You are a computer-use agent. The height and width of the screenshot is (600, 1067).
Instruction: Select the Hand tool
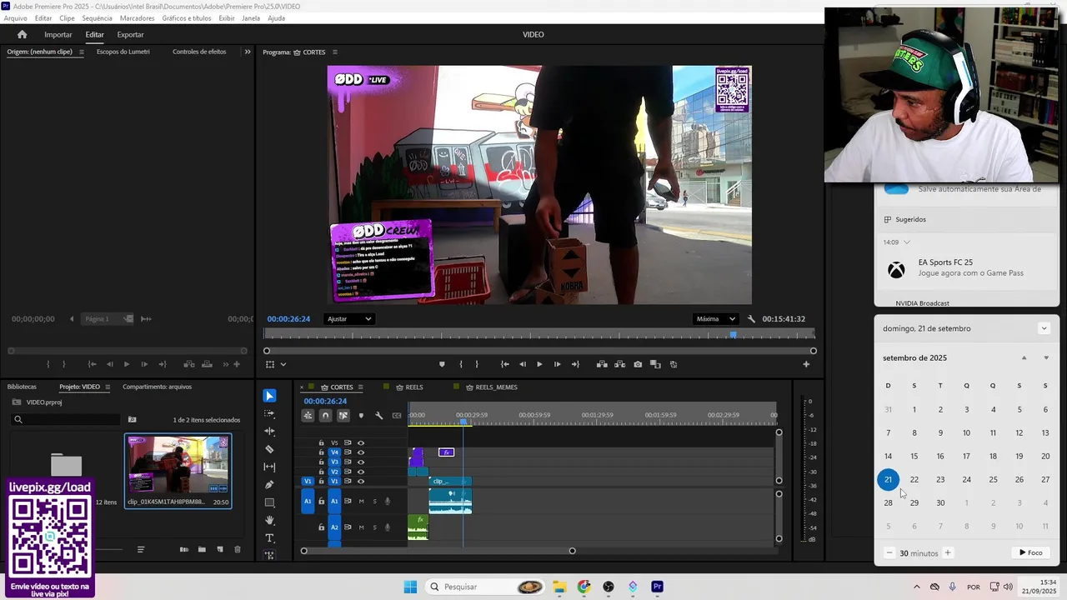pos(269,520)
